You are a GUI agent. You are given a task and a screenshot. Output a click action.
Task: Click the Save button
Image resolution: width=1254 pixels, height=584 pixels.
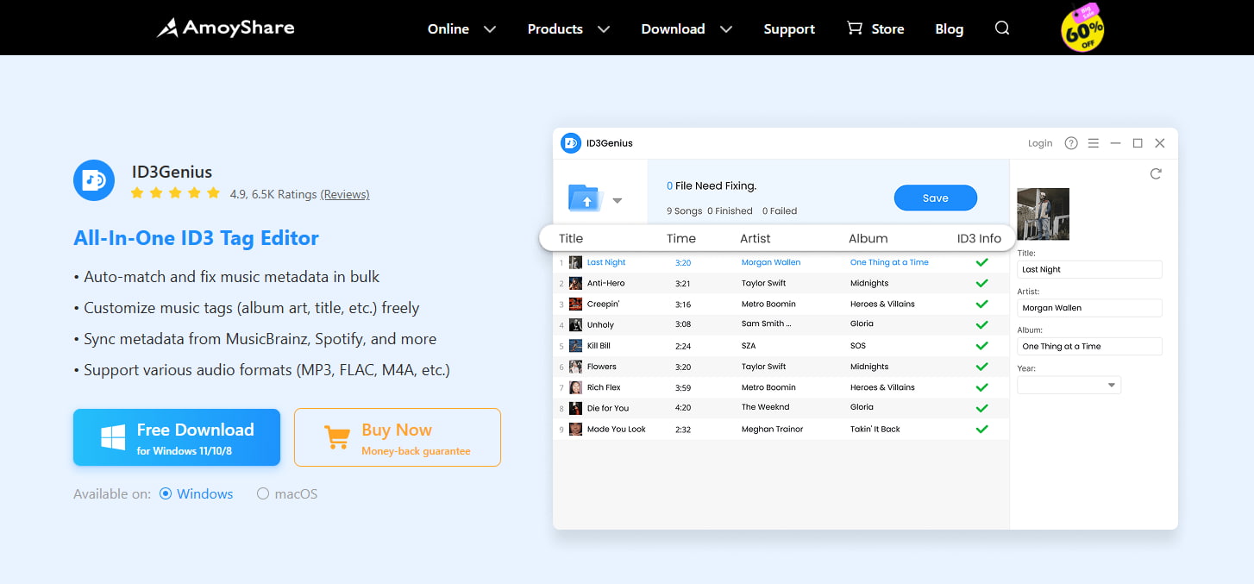(x=936, y=198)
